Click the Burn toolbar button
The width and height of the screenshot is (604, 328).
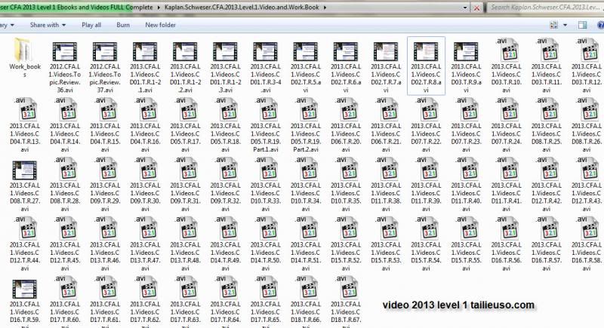[x=123, y=25]
